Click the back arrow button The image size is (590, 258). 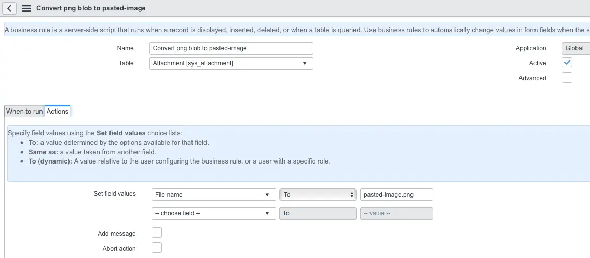(10, 8)
